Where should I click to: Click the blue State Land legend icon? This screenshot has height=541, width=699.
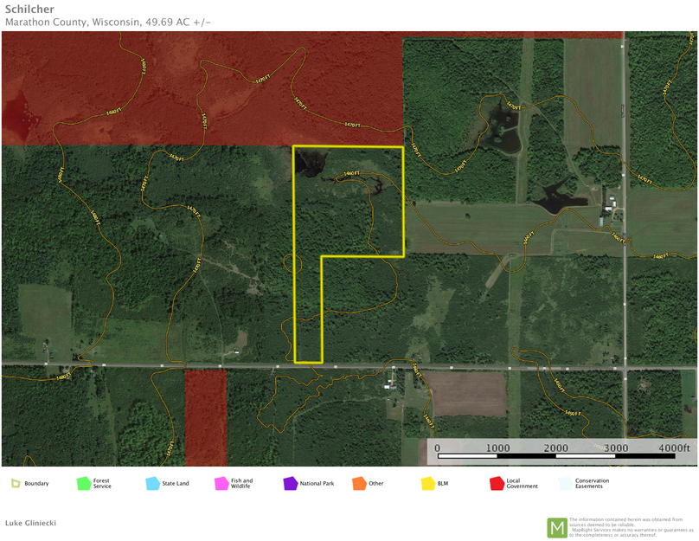tap(152, 483)
